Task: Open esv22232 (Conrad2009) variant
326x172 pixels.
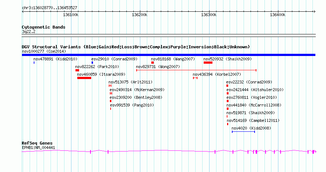Action: pos(249,82)
